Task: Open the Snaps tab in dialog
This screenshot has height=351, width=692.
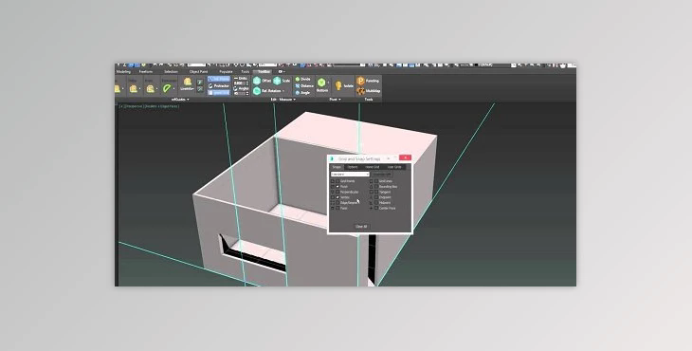Action: 337,167
